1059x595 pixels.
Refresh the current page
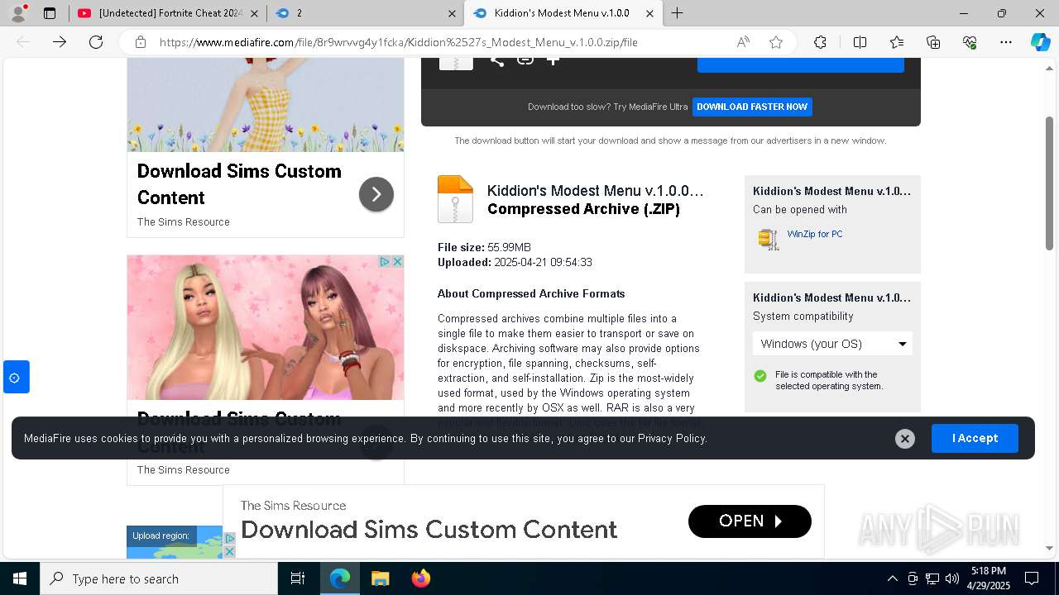point(96,42)
